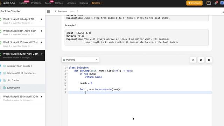
Task: Expand the Store dropdown
Action: pyautogui.click(x=97, y=3)
